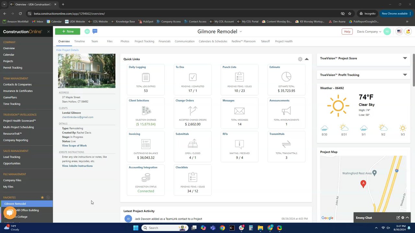
Task: Click the Submittals icon
Action: (193, 144)
